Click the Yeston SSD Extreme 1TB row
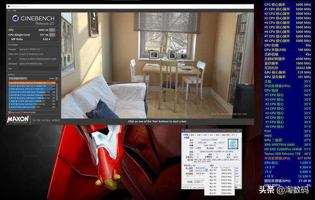Image resolution: width=315 pixels, height=200 pixels. coord(287,154)
